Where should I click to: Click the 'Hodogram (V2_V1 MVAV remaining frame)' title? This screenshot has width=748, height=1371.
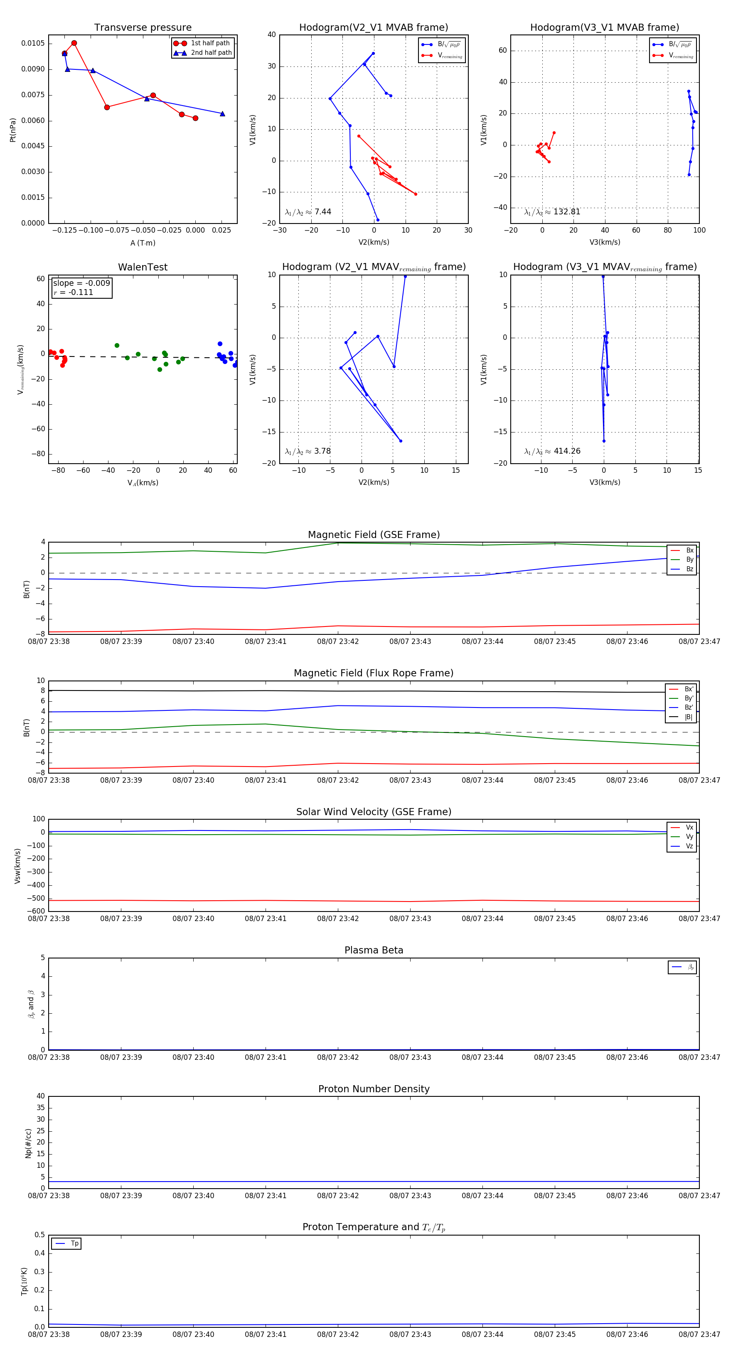click(x=374, y=267)
